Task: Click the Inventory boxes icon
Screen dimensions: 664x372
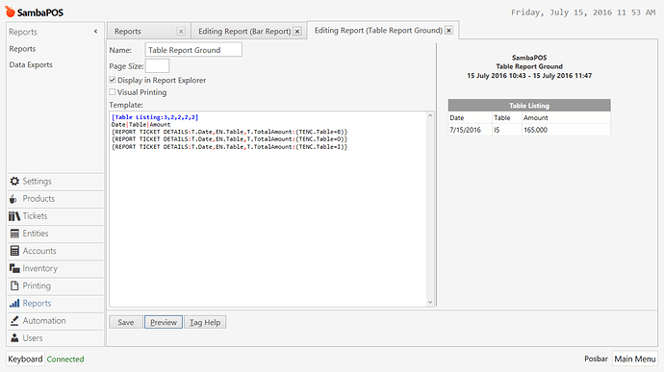Action: 14,268
